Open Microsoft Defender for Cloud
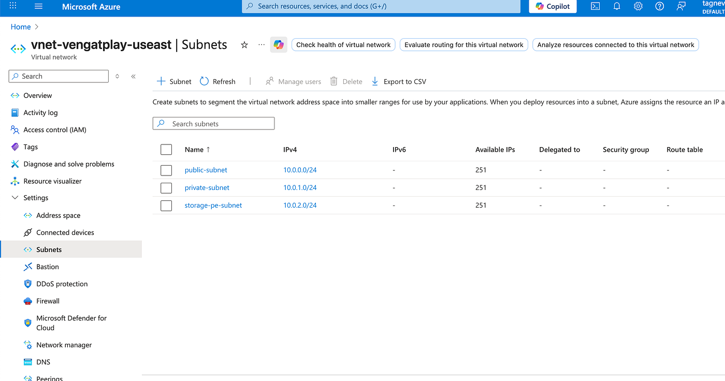The image size is (725, 381). [71, 323]
